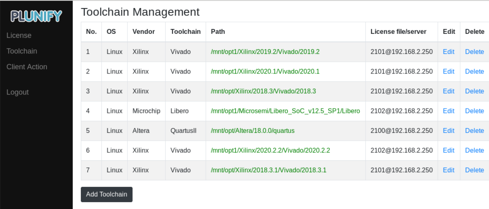Image resolution: width=489 pixels, height=209 pixels.
Task: Edit the Altera QuartusII toolchain
Action: pos(449,130)
